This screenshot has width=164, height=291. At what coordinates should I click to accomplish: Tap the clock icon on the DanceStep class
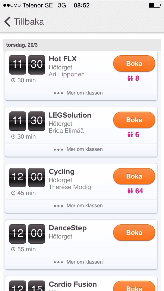pyautogui.click(x=13, y=250)
